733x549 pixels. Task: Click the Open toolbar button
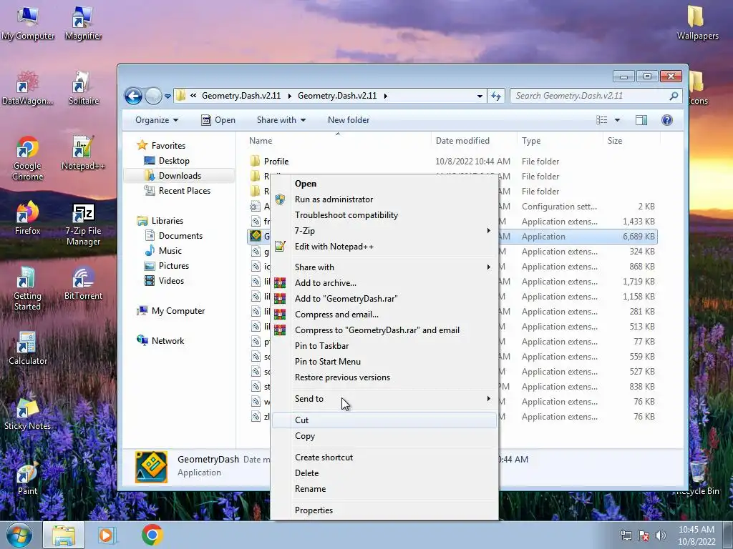coord(218,120)
